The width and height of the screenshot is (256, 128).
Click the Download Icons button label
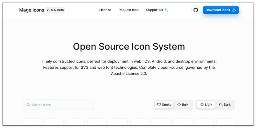tap(218, 10)
